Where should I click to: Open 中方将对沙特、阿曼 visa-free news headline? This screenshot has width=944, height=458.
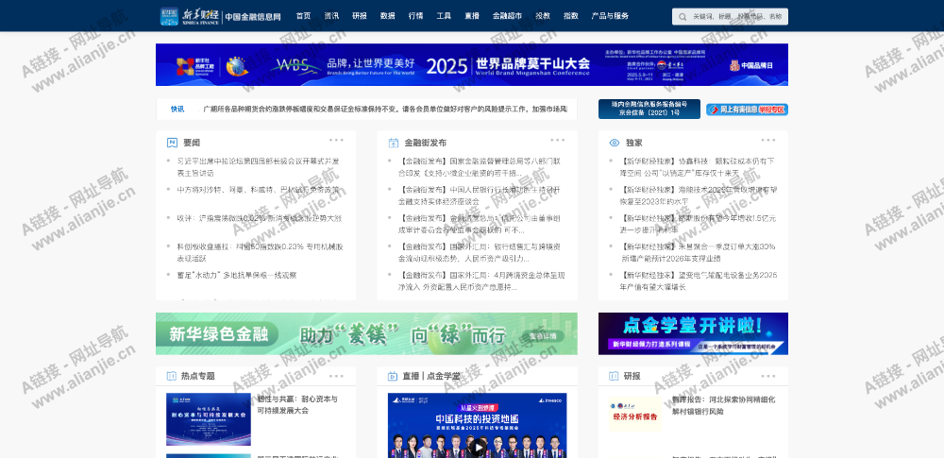coord(258,190)
